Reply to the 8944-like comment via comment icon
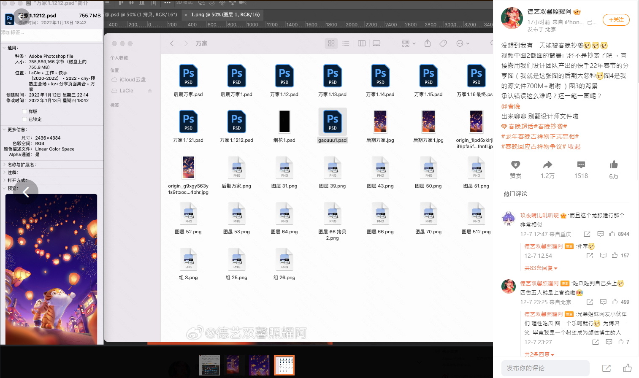The height and width of the screenshot is (378, 639). click(x=600, y=234)
